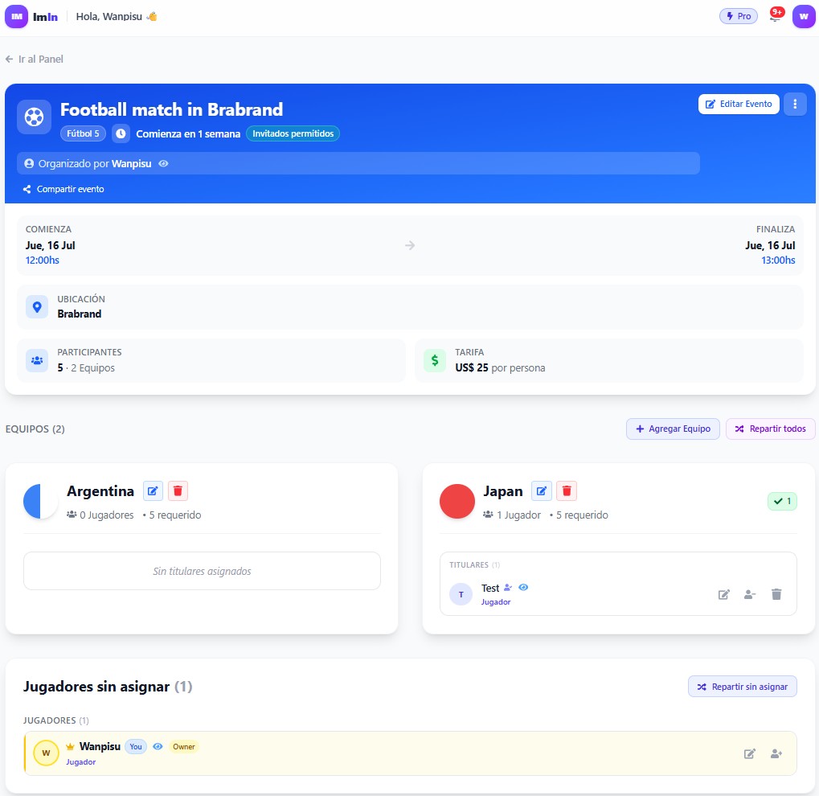This screenshot has height=796, width=819.
Task: Click the Pro plan badge
Action: (739, 16)
